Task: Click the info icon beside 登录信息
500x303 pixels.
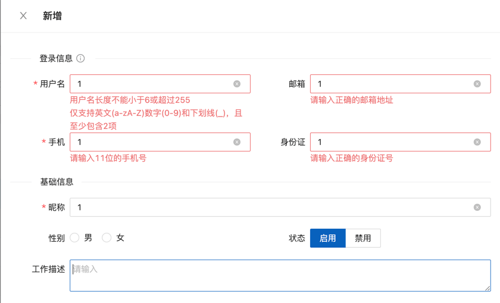Action: point(80,58)
